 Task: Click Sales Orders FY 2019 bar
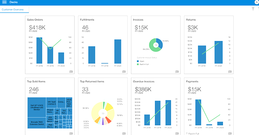coord(50,55)
